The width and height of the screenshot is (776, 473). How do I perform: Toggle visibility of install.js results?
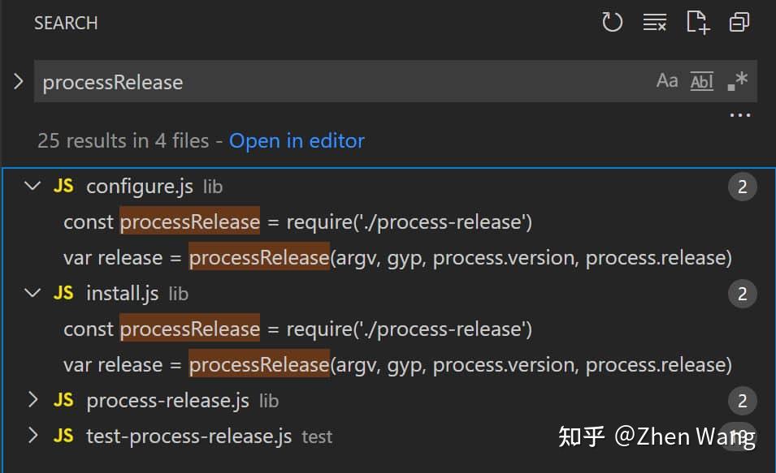click(33, 293)
